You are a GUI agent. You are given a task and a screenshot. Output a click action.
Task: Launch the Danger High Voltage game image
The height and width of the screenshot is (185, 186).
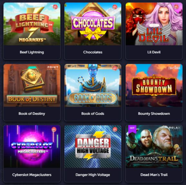tap(93, 146)
